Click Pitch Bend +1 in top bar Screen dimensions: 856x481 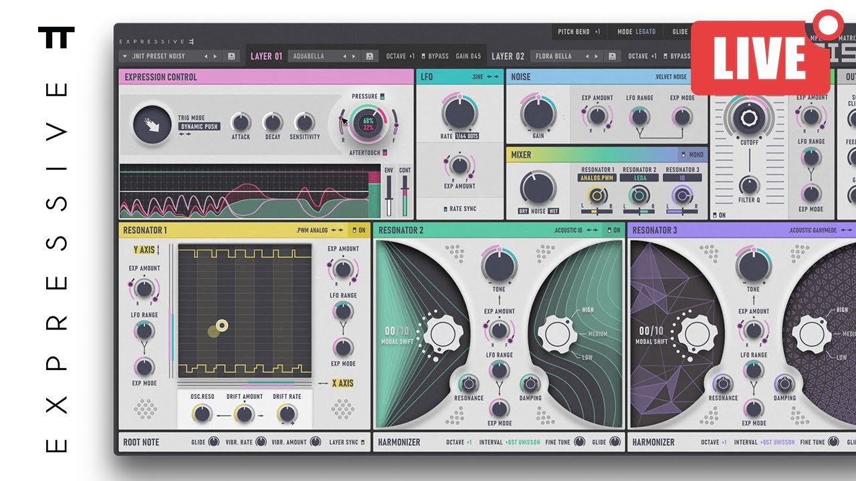pyautogui.click(x=578, y=31)
